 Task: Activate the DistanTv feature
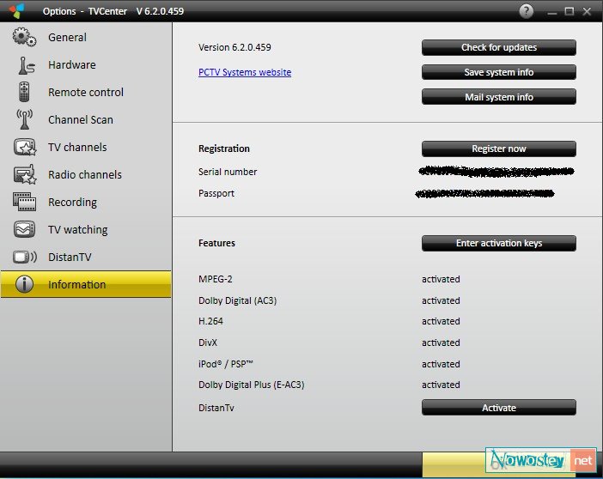[498, 408]
